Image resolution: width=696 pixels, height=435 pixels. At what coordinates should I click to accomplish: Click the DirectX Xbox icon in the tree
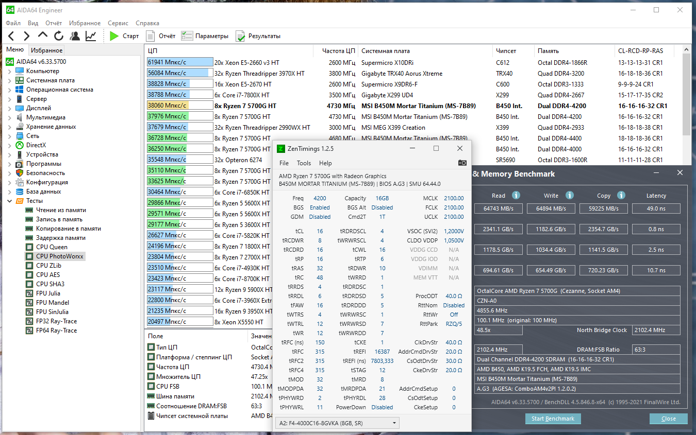[19, 145]
